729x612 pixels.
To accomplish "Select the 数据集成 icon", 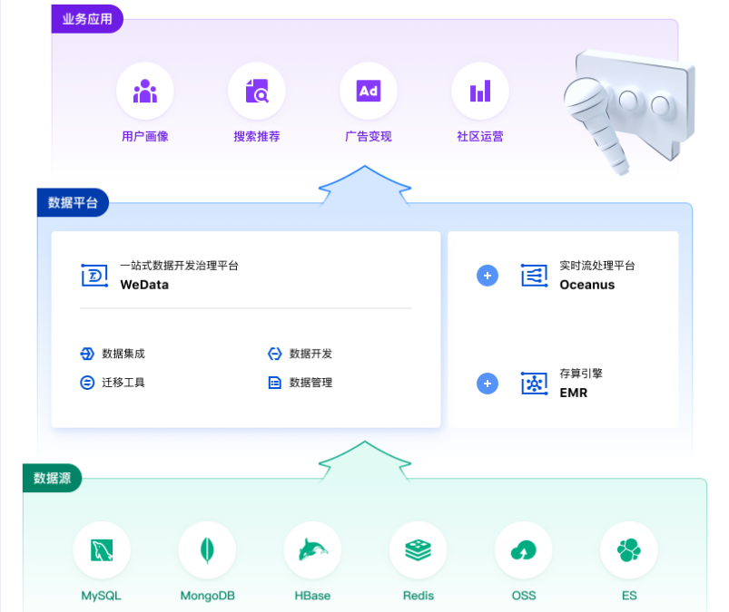I will 87,354.
